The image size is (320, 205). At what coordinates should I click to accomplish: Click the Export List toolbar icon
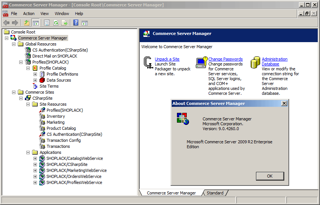(64, 23)
